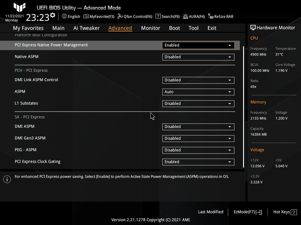
Task: Switch to My Favorites tab
Action: pyautogui.click(x=28, y=28)
